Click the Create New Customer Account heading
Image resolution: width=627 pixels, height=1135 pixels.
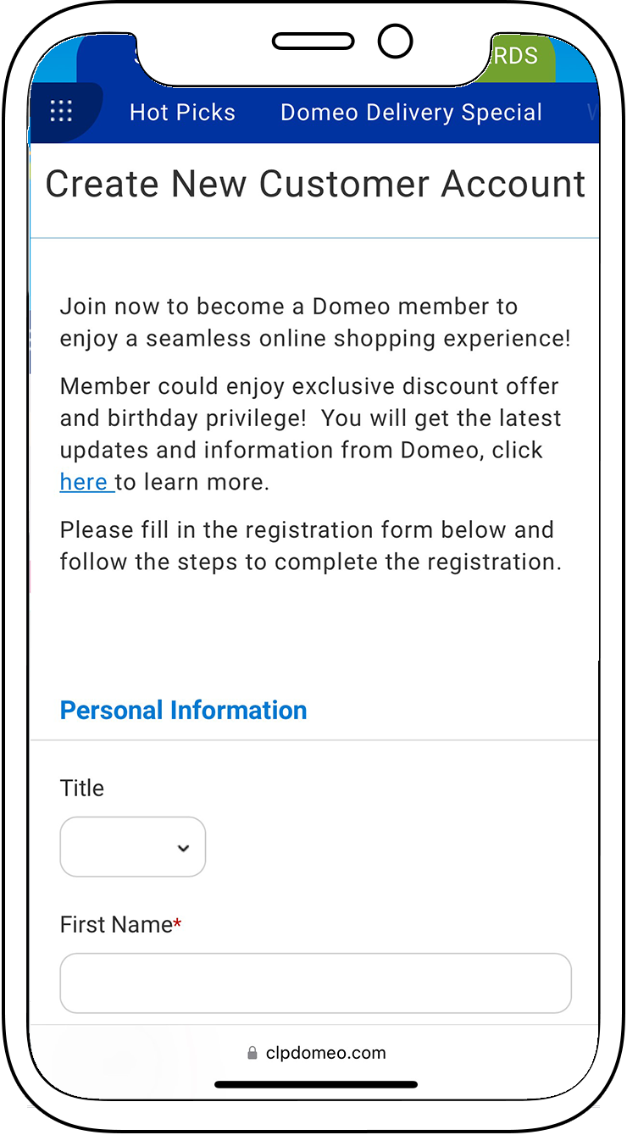[x=315, y=185]
